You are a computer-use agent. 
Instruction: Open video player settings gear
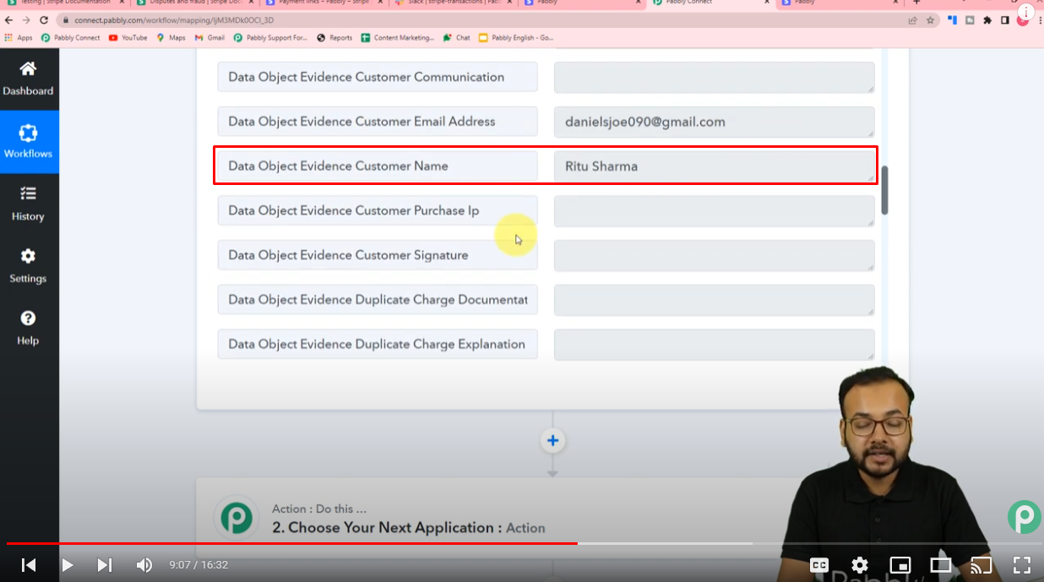pos(860,565)
